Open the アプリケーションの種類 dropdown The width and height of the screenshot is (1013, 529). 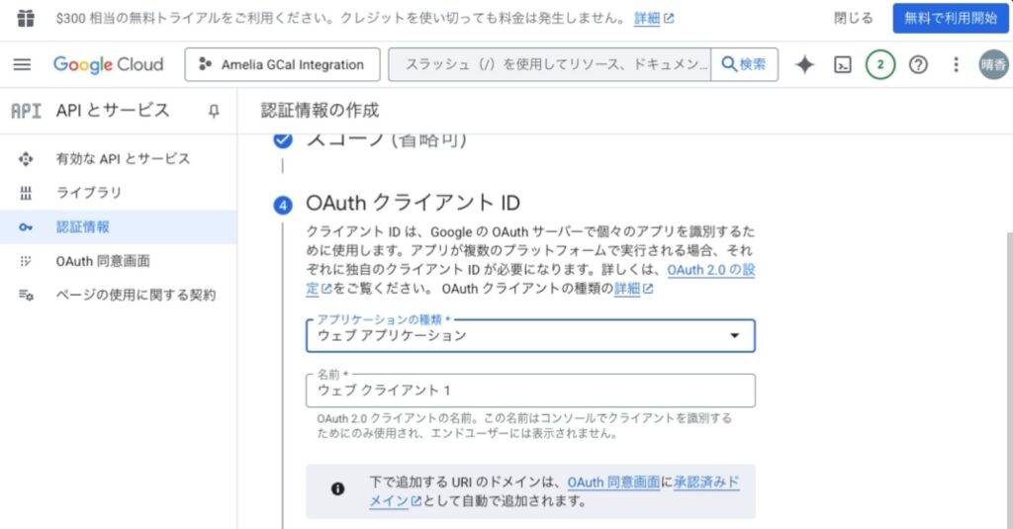pos(530,336)
